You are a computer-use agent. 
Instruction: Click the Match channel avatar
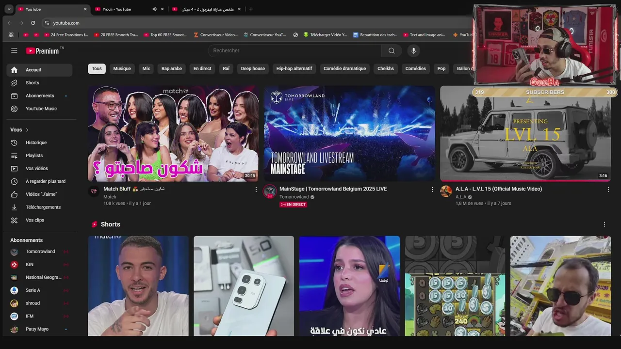(94, 191)
